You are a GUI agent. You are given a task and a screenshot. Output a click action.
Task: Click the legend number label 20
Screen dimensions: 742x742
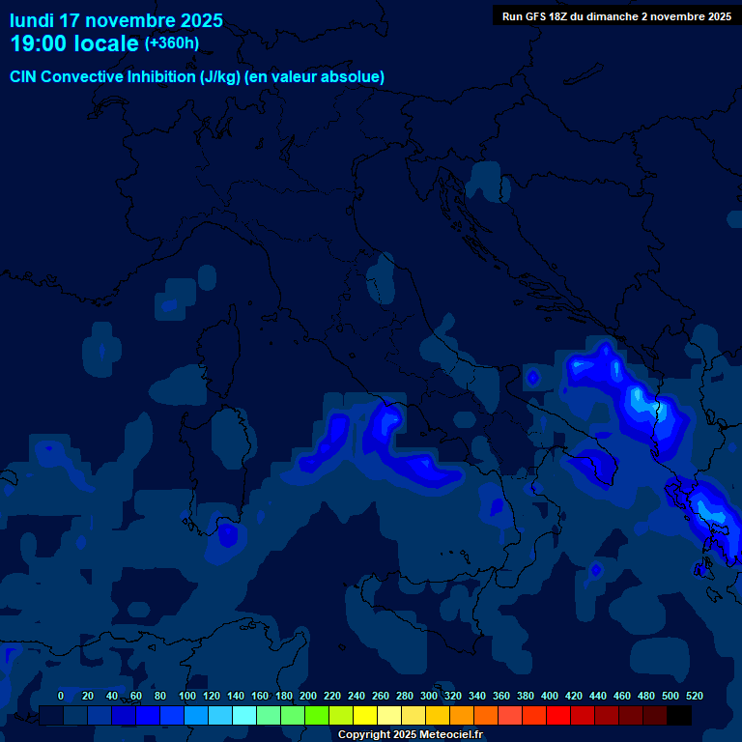click(88, 696)
